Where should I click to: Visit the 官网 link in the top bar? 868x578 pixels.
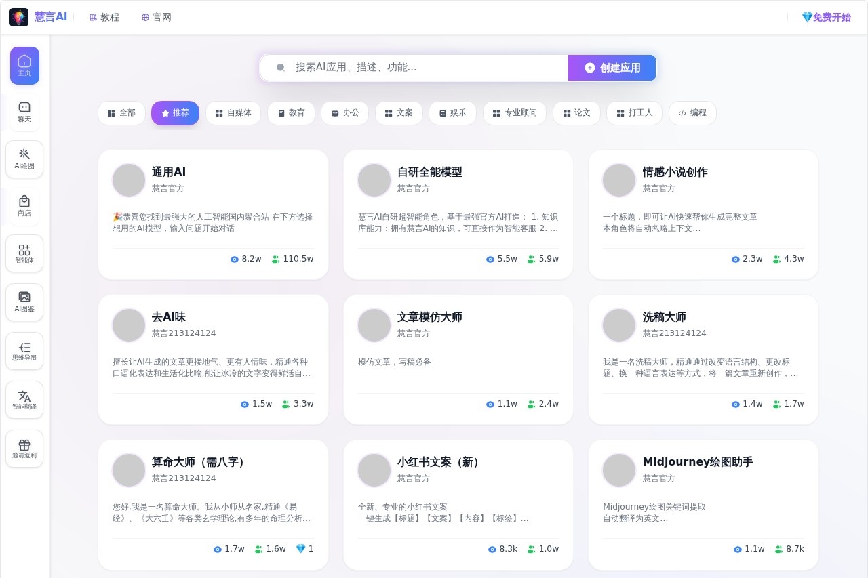point(156,17)
